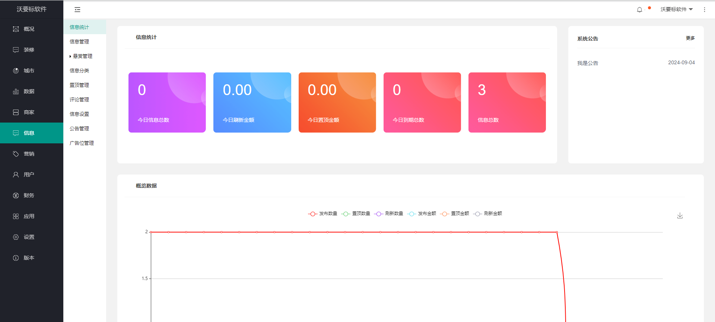Download the chart using the save icon

click(x=680, y=216)
